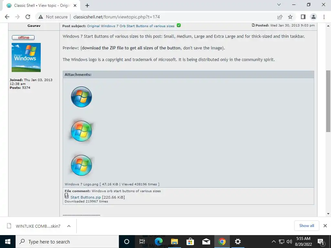The height and width of the screenshot is (248, 331).
Task: Close the downloads bar
Action: tap(325, 226)
